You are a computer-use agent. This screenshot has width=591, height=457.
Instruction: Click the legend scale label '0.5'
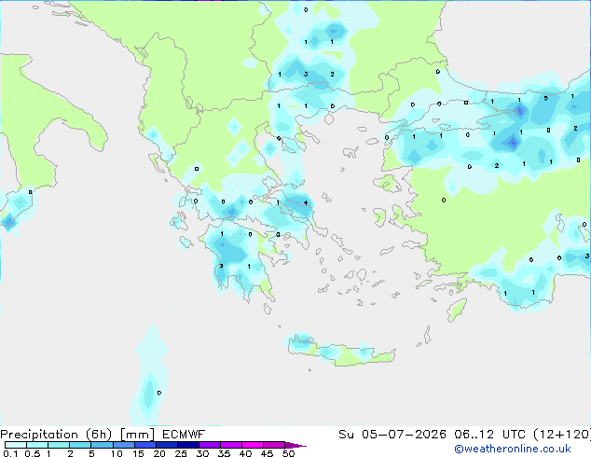[x=32, y=453]
